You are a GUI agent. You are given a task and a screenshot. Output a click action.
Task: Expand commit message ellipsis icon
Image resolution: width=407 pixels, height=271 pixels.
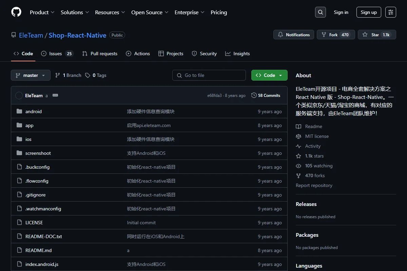[x=55, y=96]
